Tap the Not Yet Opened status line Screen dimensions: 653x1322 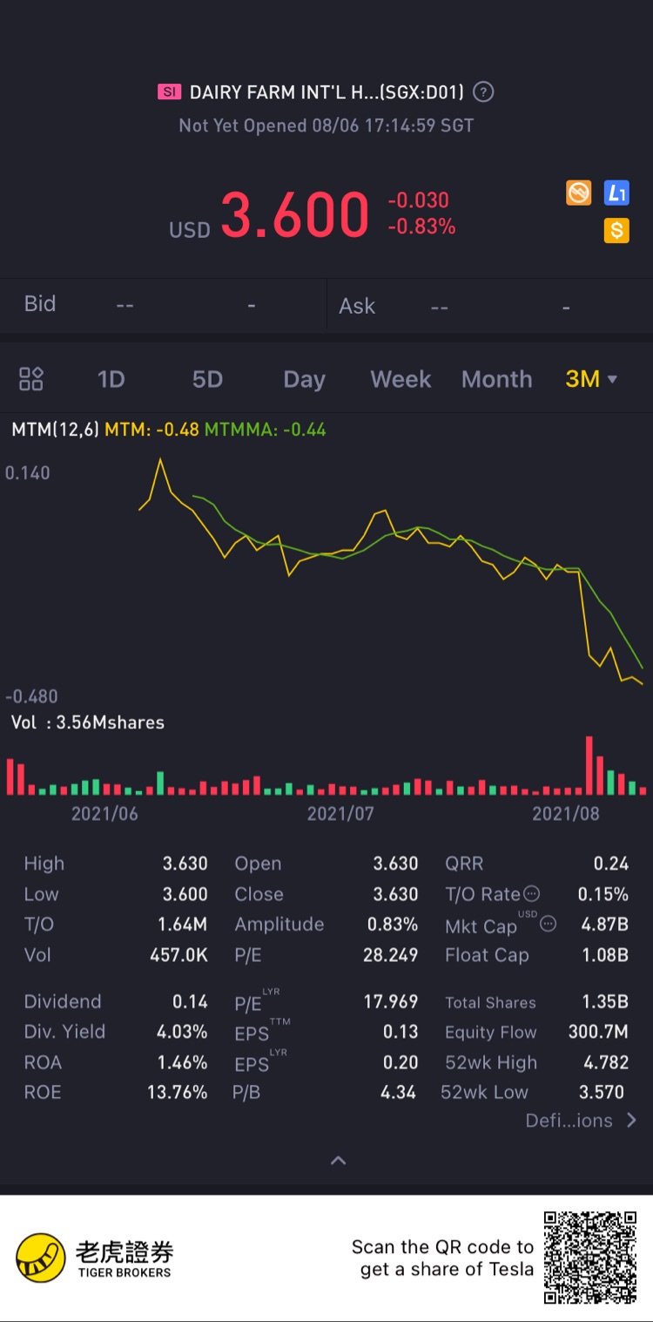click(326, 125)
